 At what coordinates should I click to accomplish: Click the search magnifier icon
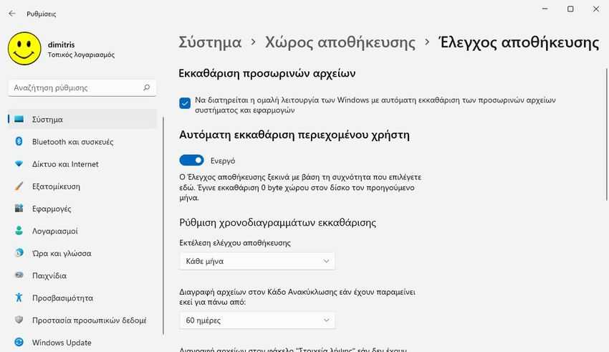[x=146, y=87]
